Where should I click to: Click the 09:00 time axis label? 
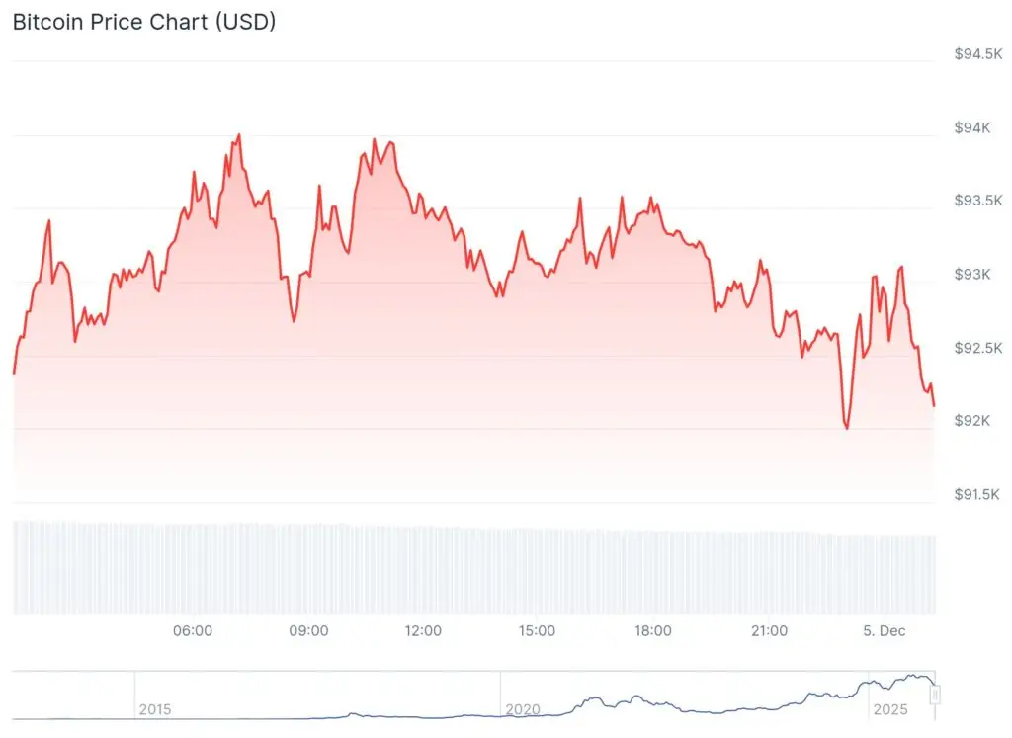pos(308,631)
